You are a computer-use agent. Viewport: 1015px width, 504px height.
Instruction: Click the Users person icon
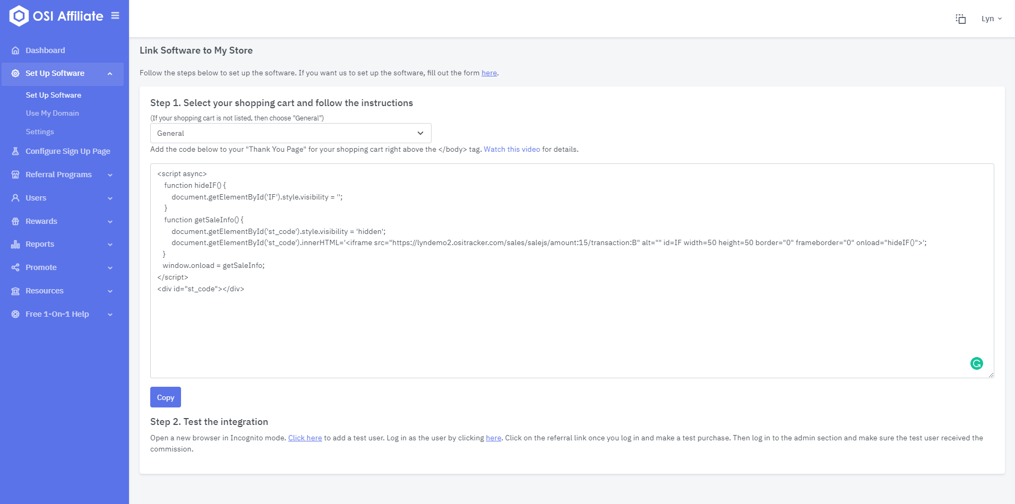(x=15, y=198)
